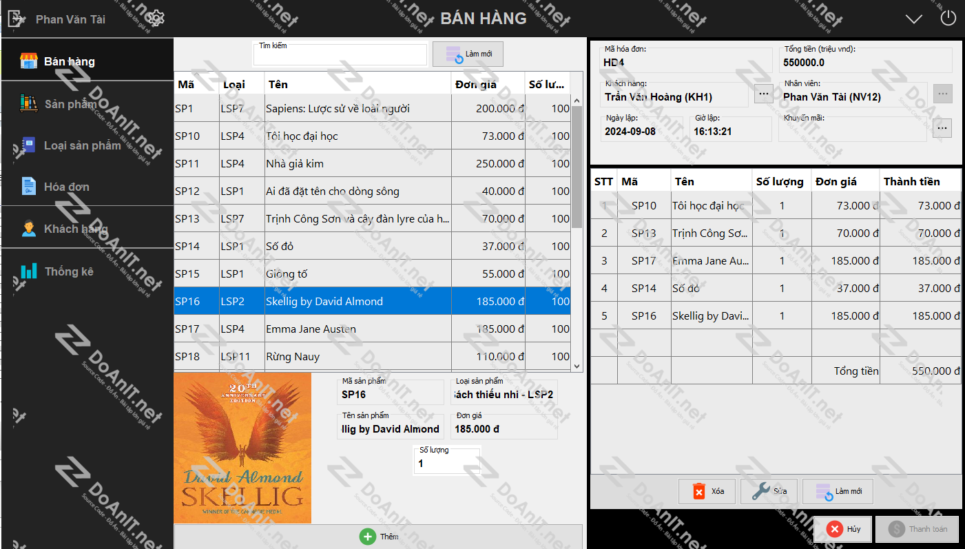Click the Mã hóa đơn value HD4

[614, 62]
